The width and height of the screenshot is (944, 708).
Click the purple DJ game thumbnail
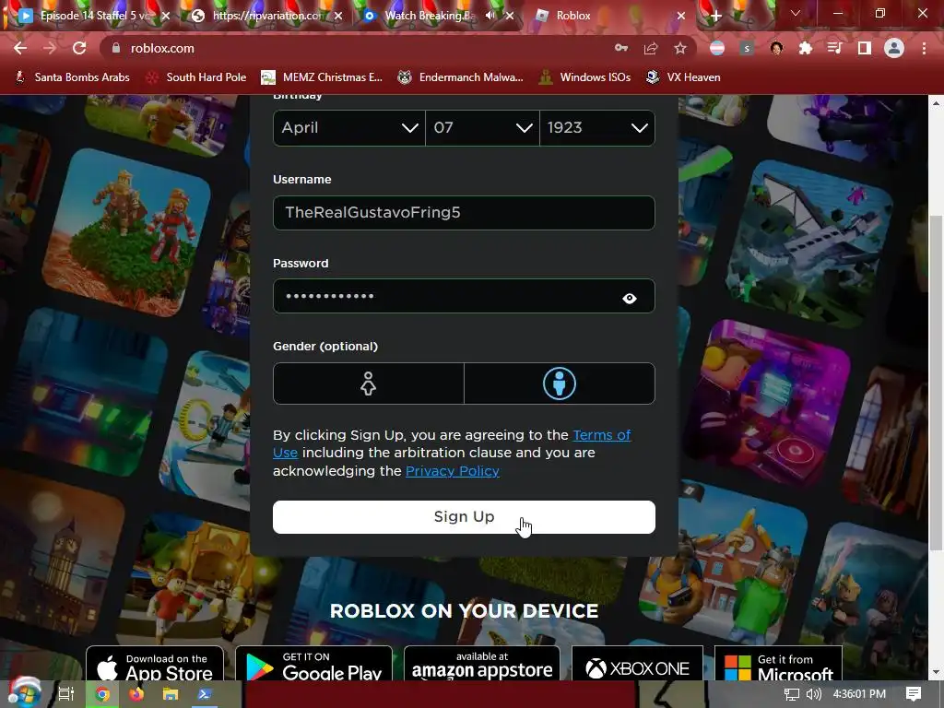coord(768,402)
